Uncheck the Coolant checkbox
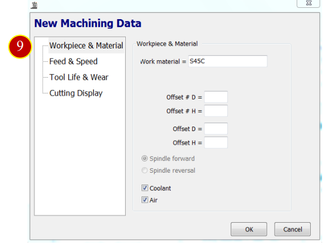The width and height of the screenshot is (335, 247). click(144, 188)
